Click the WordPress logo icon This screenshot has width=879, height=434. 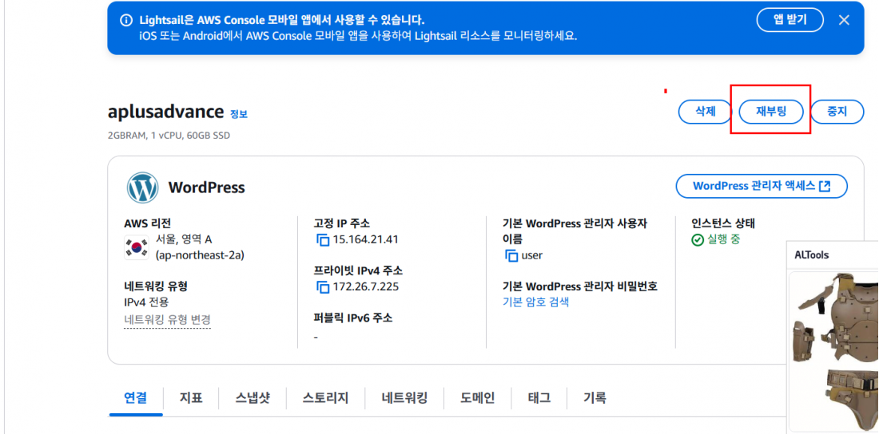pyautogui.click(x=142, y=187)
